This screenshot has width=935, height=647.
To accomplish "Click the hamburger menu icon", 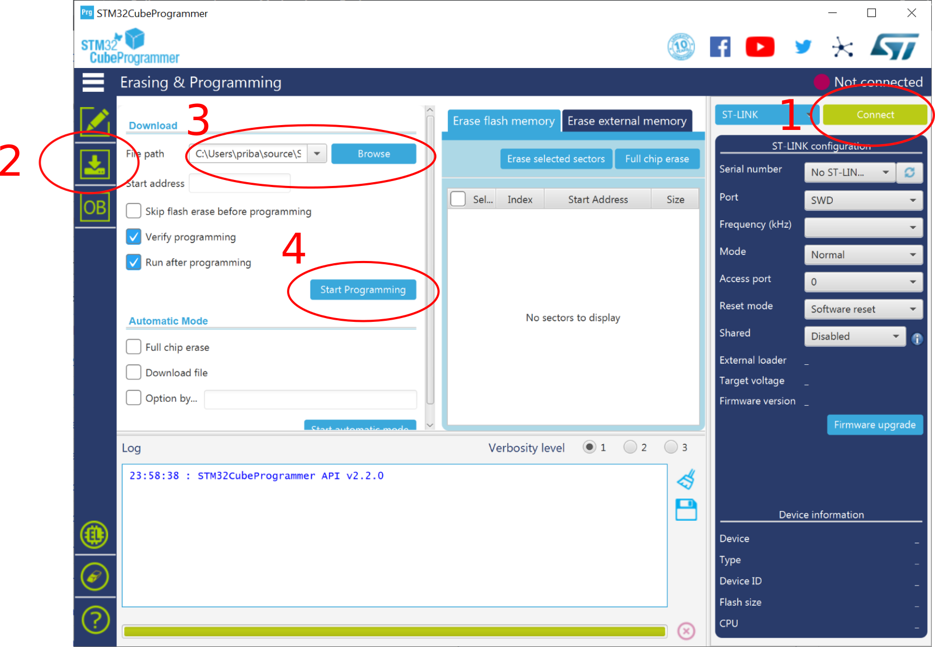I will 93,82.
